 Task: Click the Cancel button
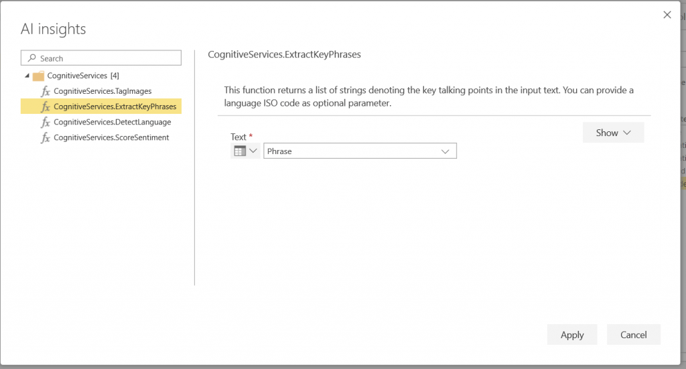point(634,334)
